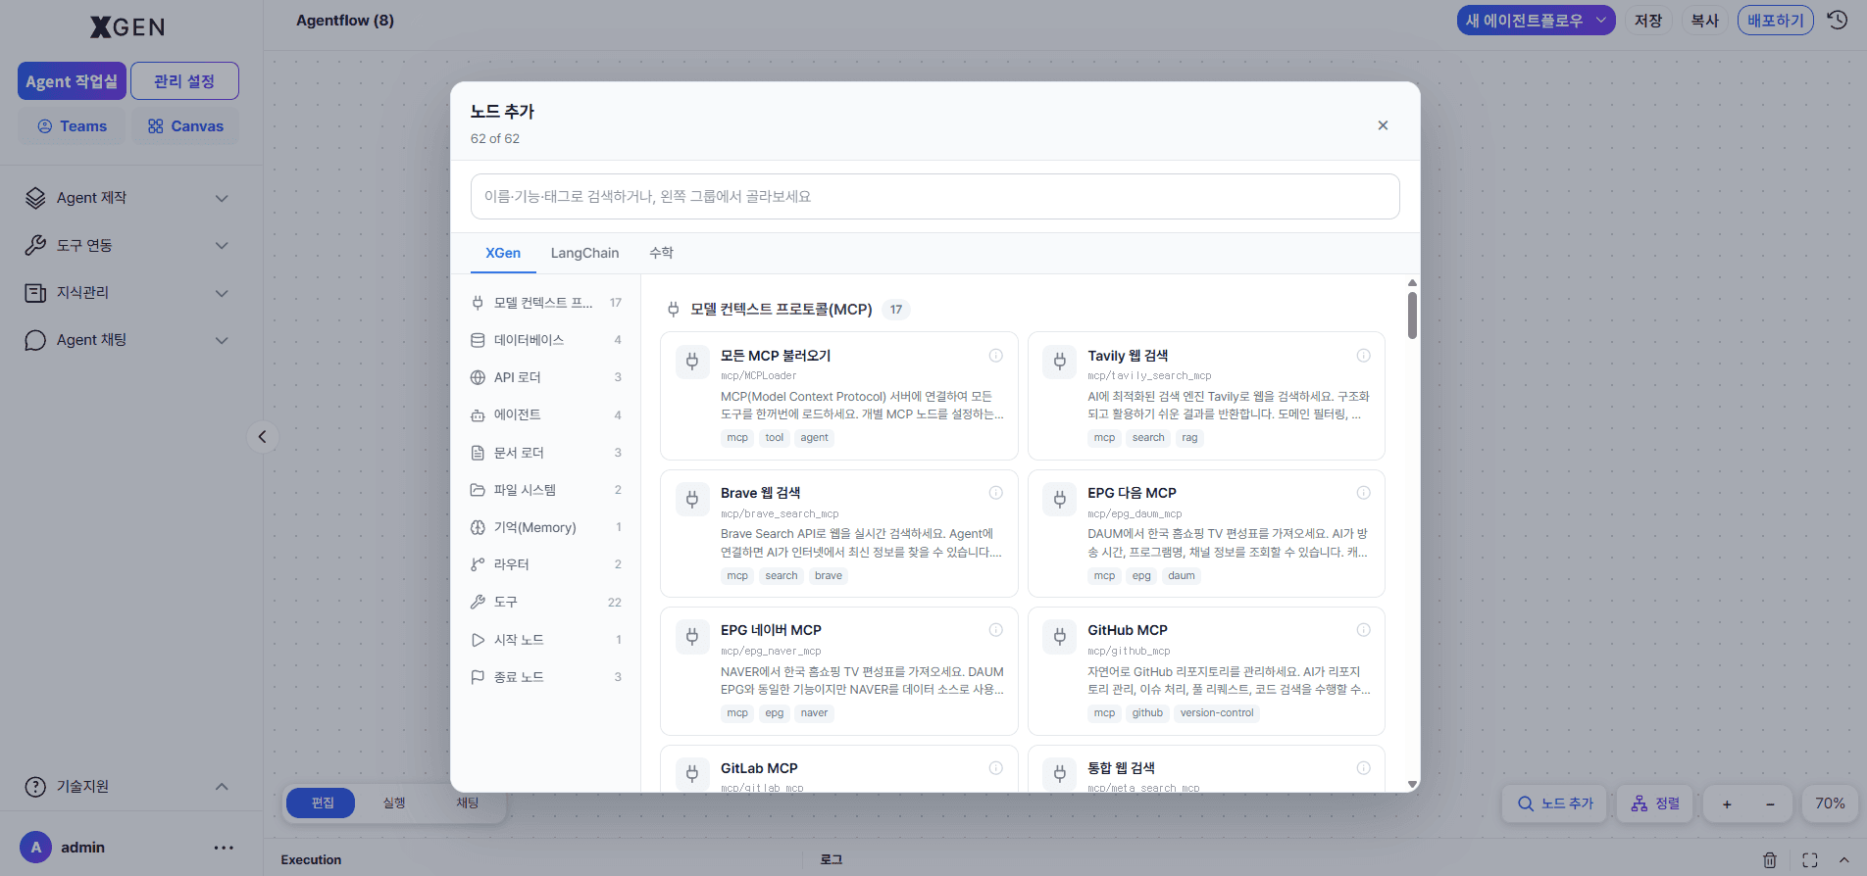Click node list scrollbar thumb
Viewport: 1867px width, 876px height.
coord(1412,316)
